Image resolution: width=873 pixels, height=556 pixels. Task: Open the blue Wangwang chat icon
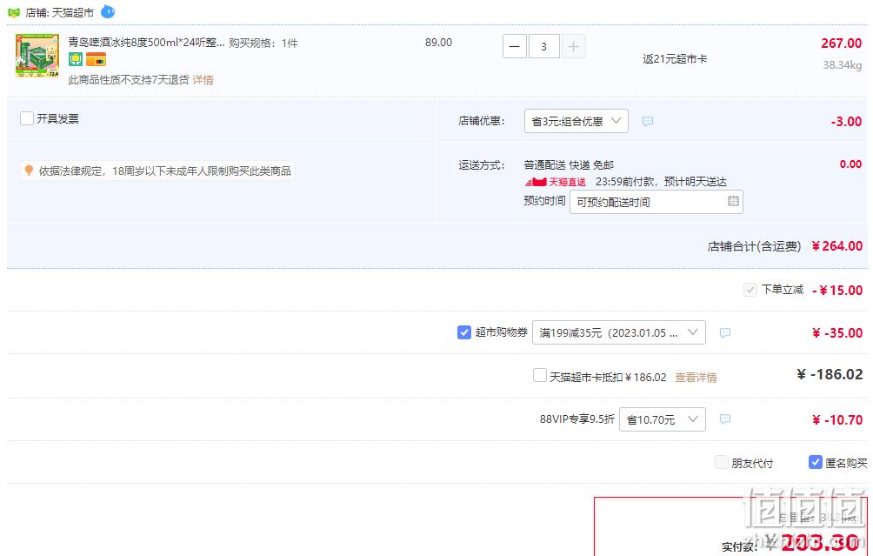point(108,11)
